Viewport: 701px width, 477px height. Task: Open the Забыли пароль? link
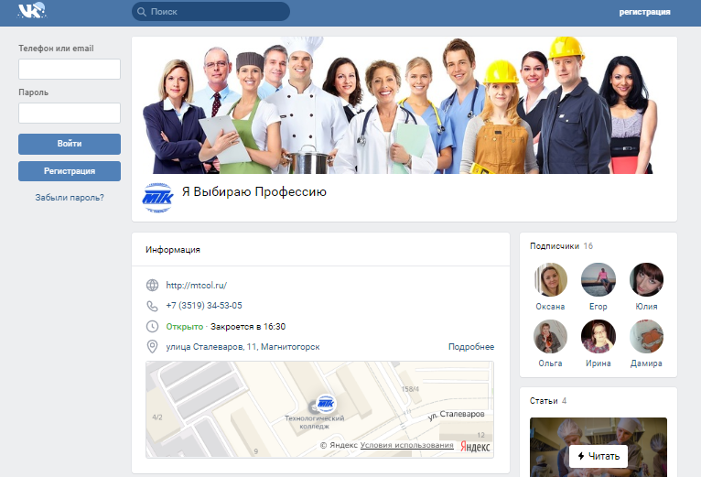tap(70, 198)
